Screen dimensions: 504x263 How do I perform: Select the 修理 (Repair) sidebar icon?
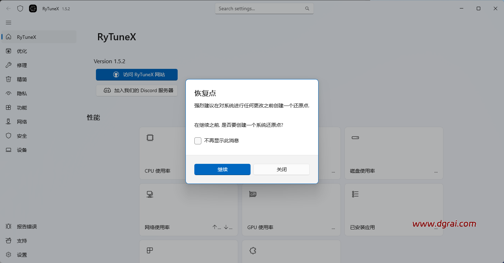(x=8, y=65)
